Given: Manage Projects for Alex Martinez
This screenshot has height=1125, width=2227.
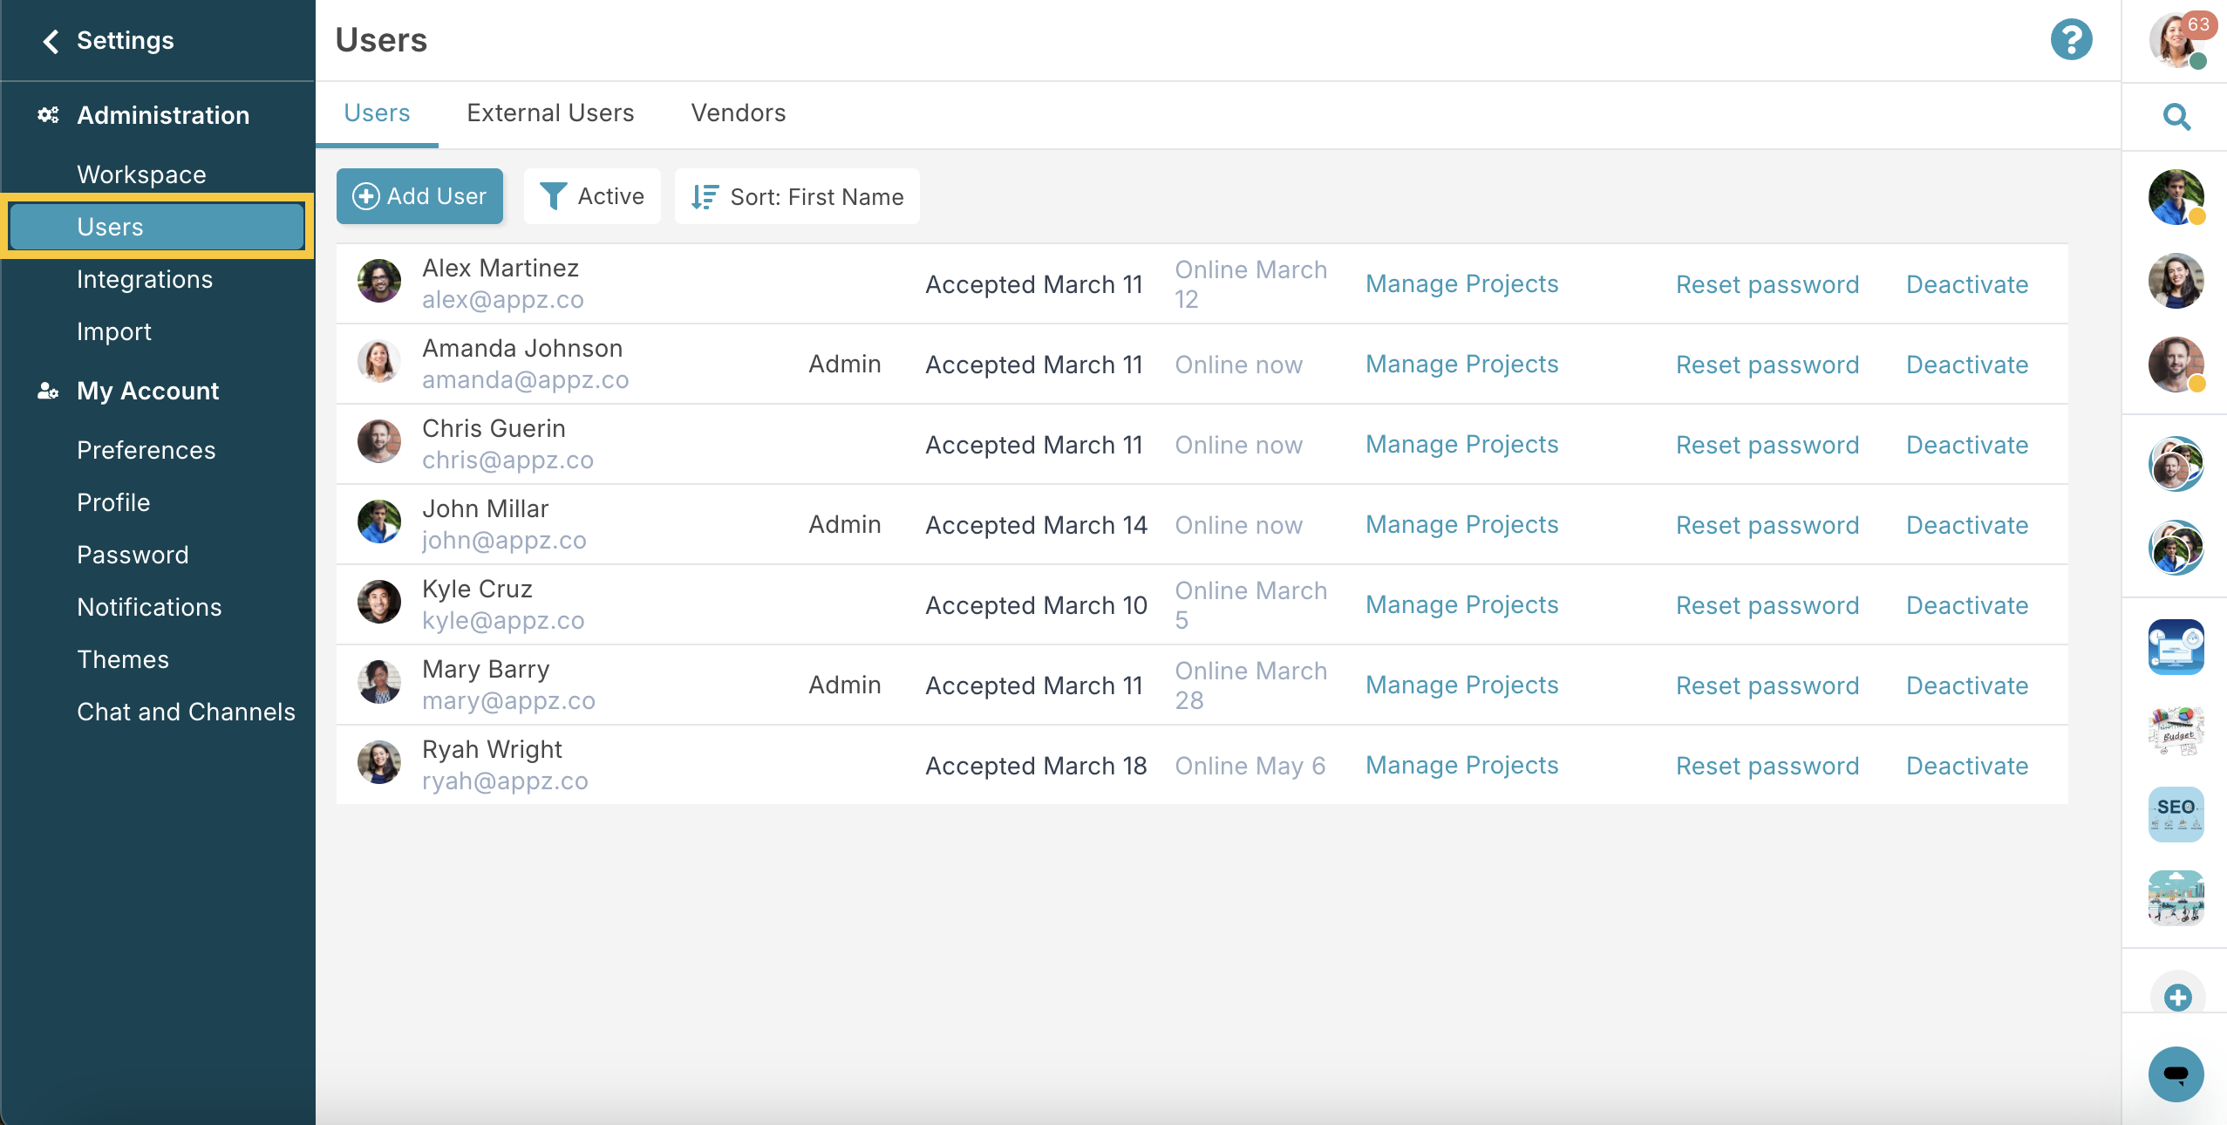Looking at the screenshot, I should point(1461,284).
